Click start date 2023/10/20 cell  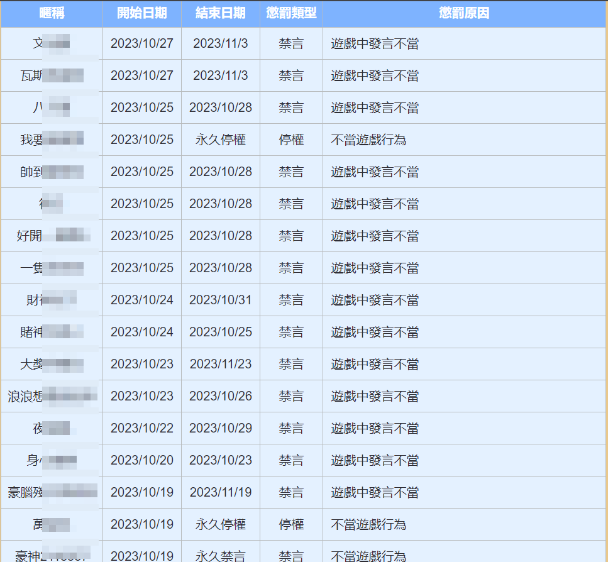click(x=142, y=460)
